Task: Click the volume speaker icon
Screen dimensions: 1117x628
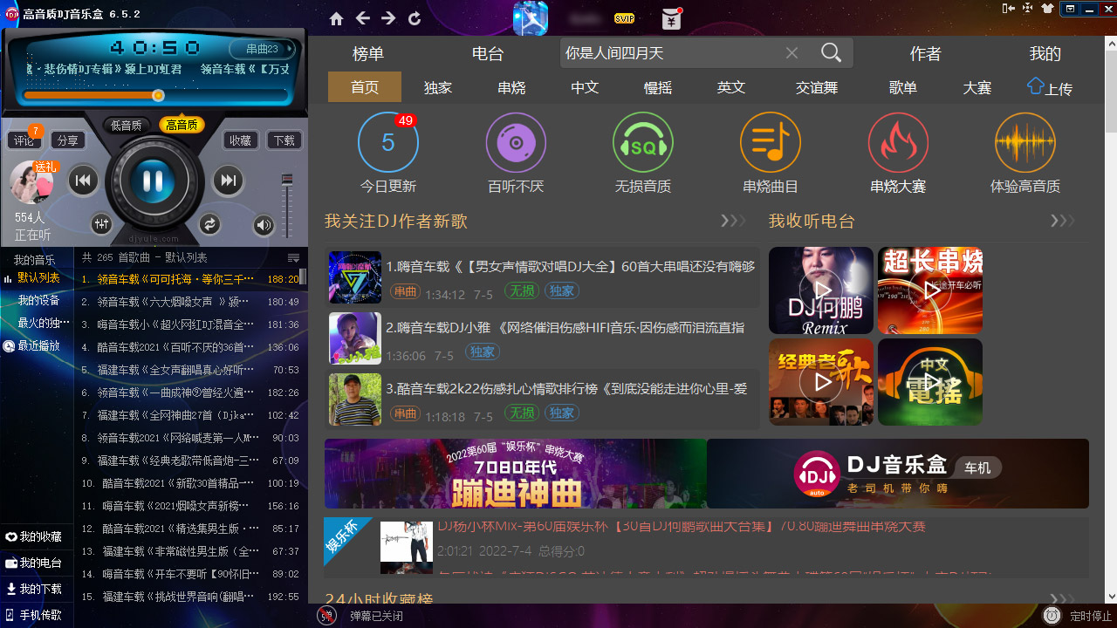Action: pos(264,225)
